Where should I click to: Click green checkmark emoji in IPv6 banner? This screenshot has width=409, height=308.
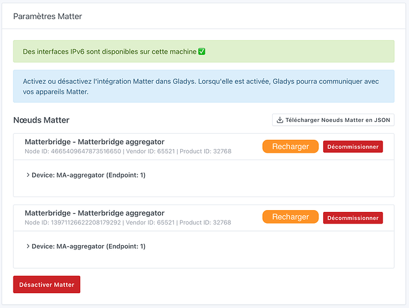(202, 52)
